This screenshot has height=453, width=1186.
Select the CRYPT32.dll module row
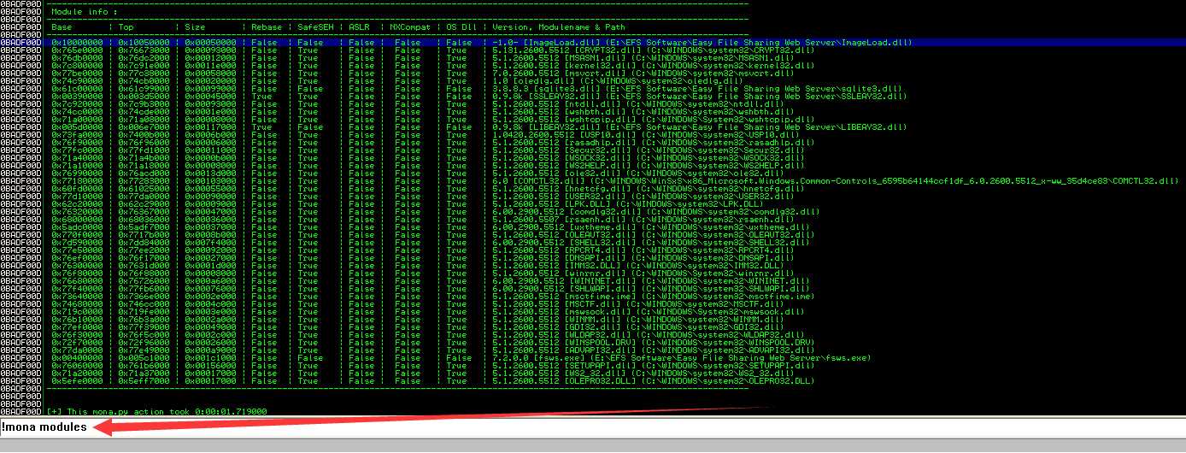tap(593, 50)
